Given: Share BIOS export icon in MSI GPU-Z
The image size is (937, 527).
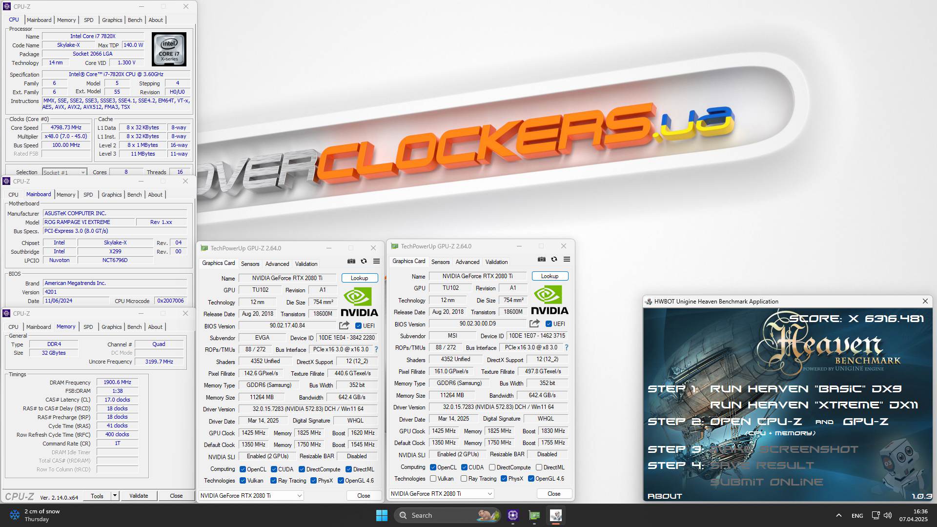Looking at the screenshot, I should 534,324.
